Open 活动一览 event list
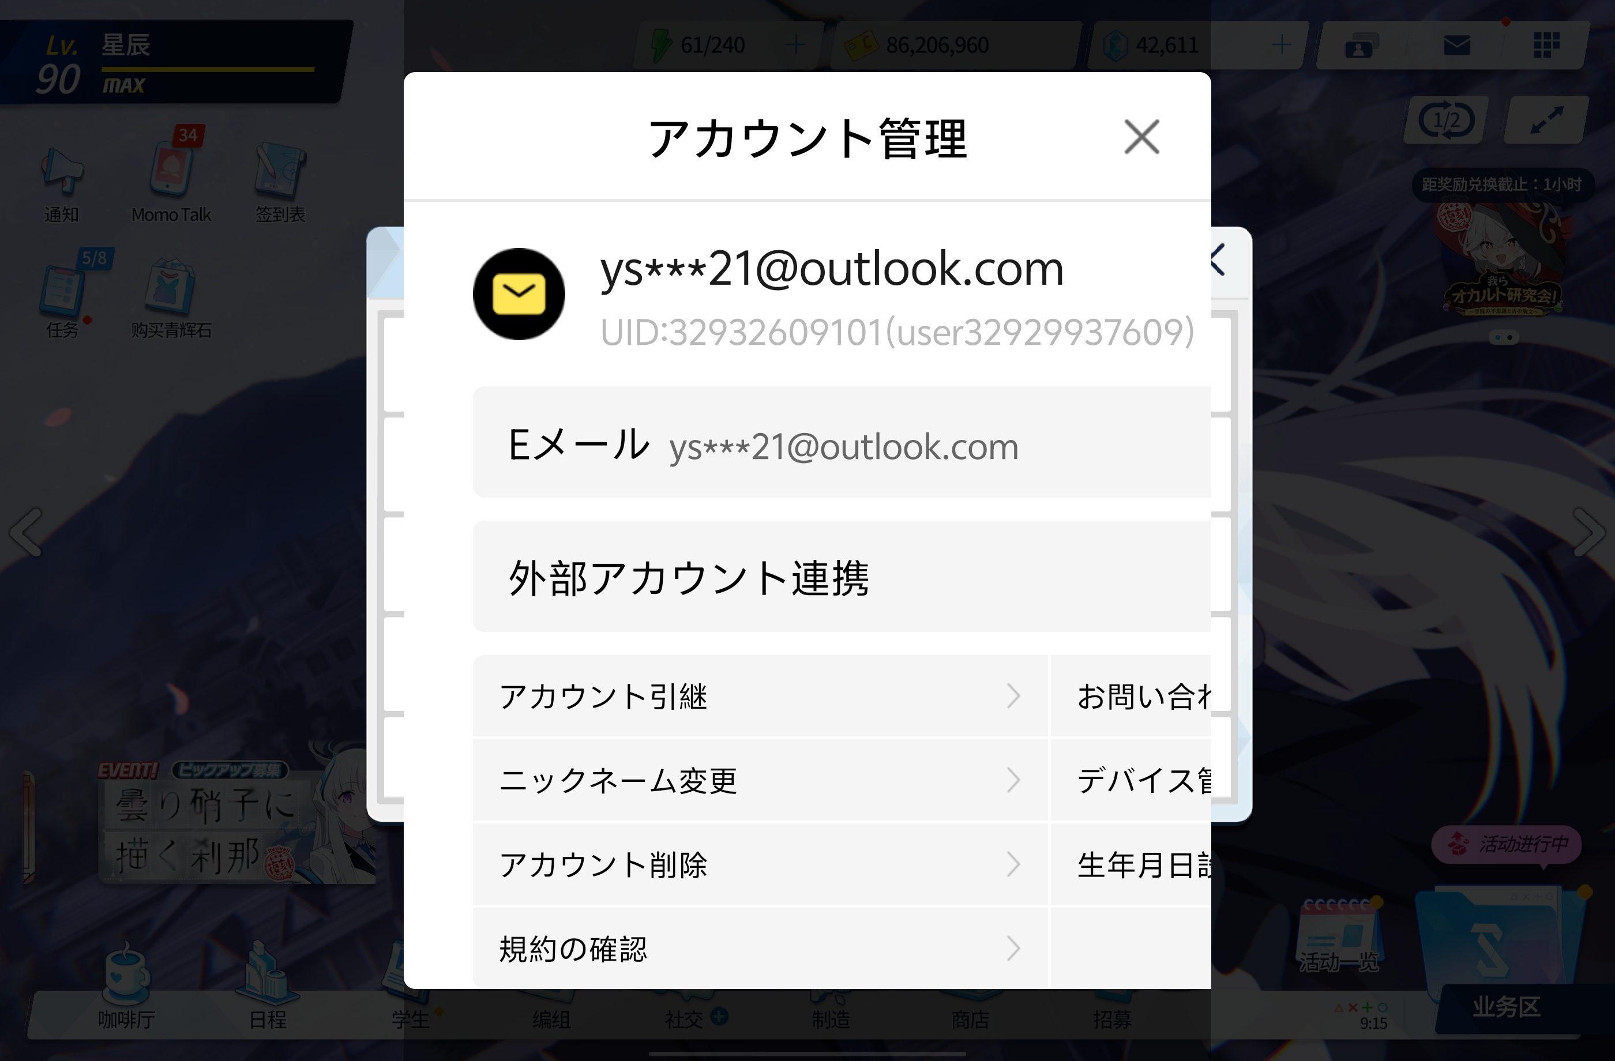This screenshot has height=1061, width=1615. pos(1339,936)
